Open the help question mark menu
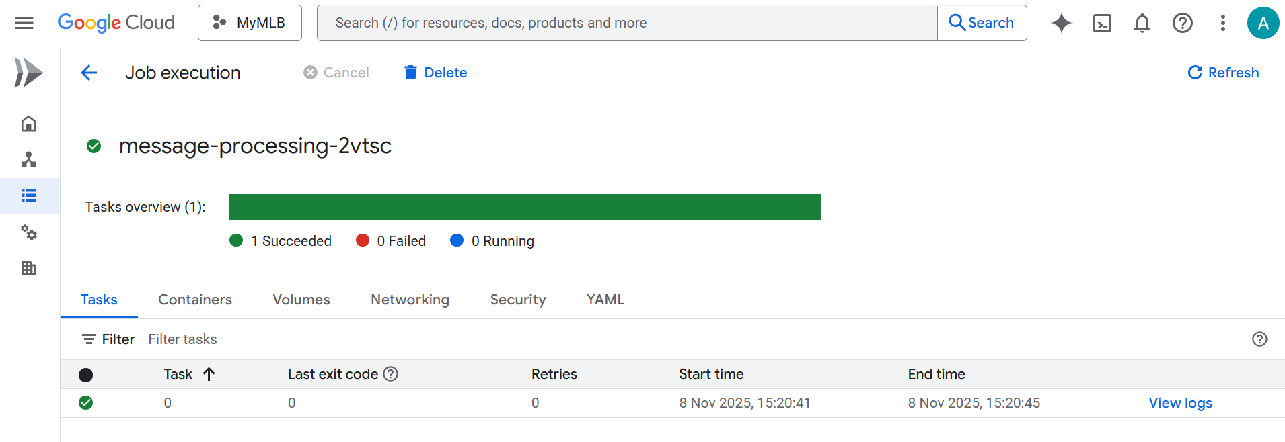1285x442 pixels. point(1182,23)
